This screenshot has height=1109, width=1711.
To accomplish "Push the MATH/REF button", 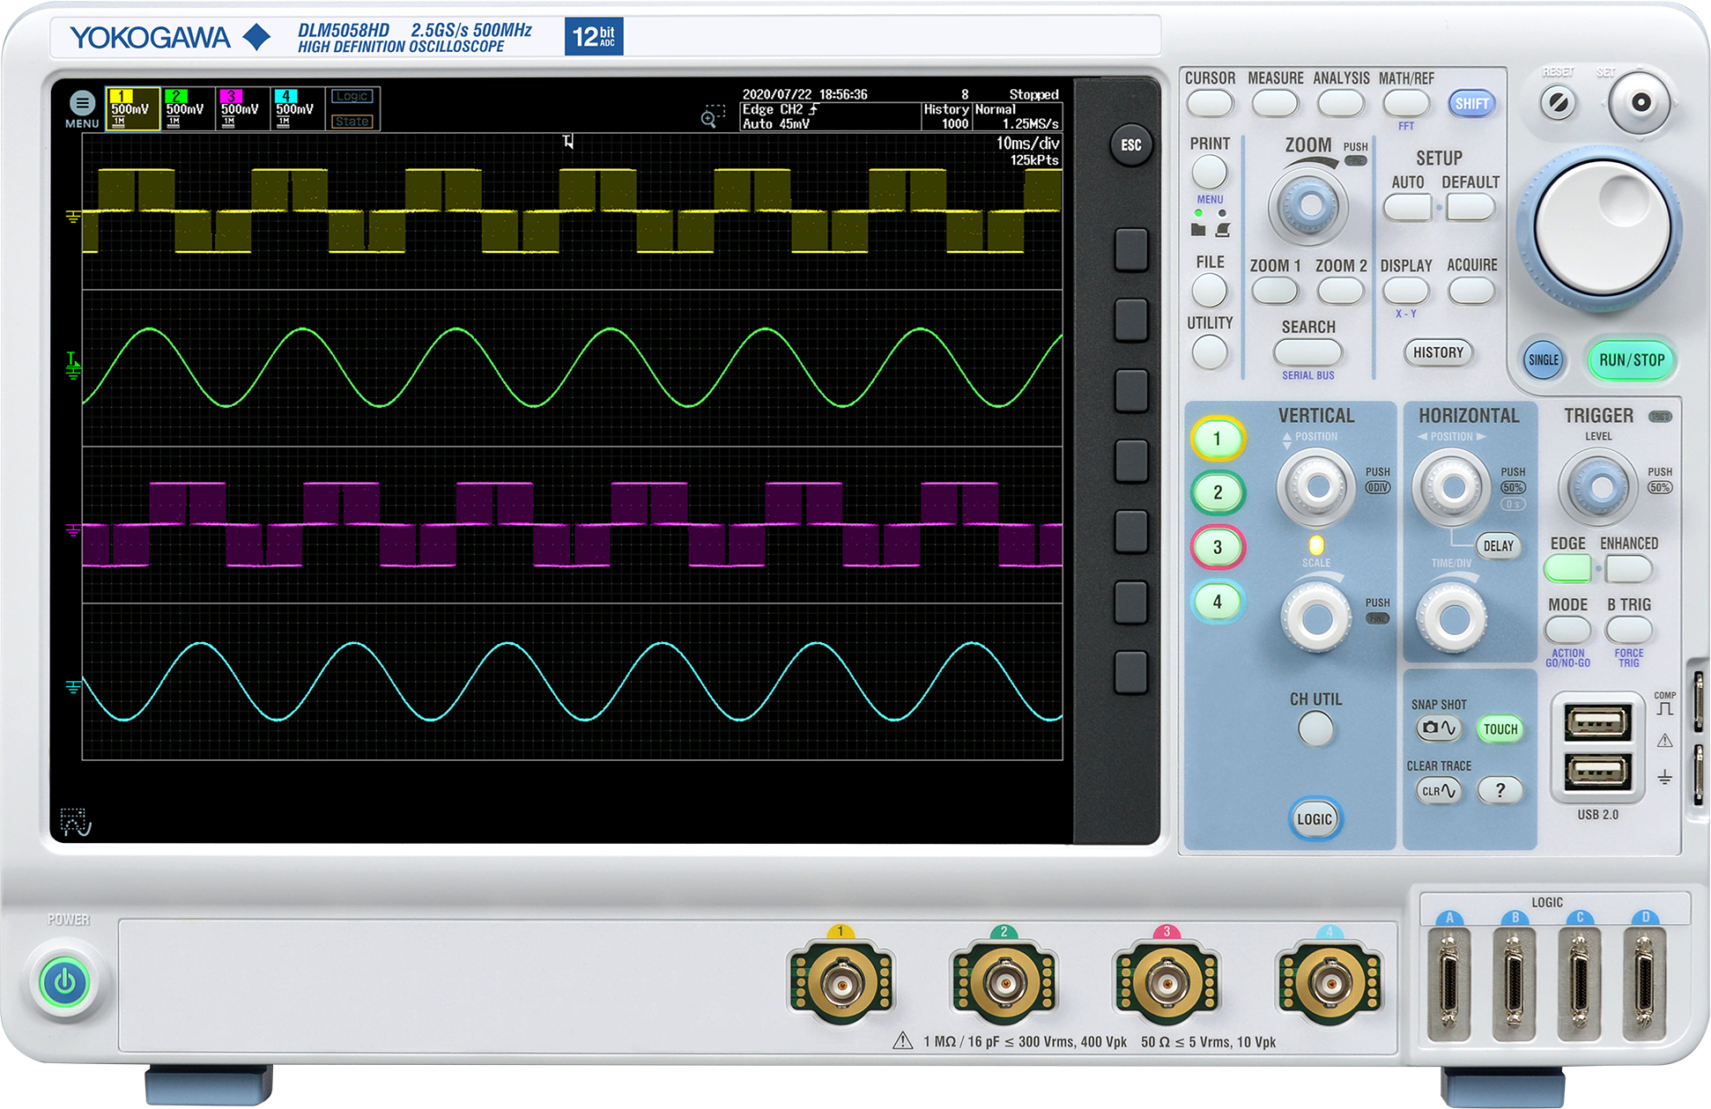I will pos(1406,104).
